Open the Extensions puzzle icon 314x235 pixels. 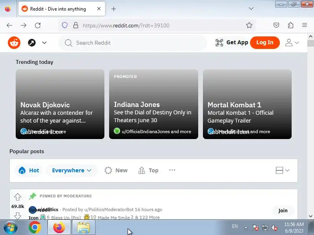[290, 25]
